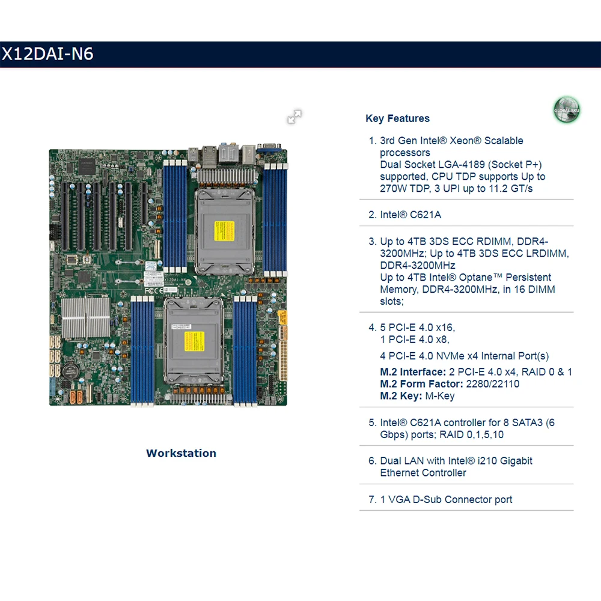Screen dimensions: 601x601
Task: Click the Global SKU globe badge
Action: click(567, 109)
